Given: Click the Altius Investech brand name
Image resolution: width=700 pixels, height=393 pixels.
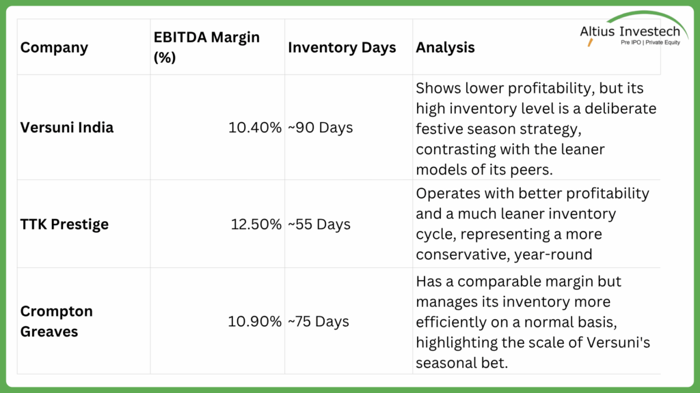Looking at the screenshot, I should pyautogui.click(x=625, y=31).
